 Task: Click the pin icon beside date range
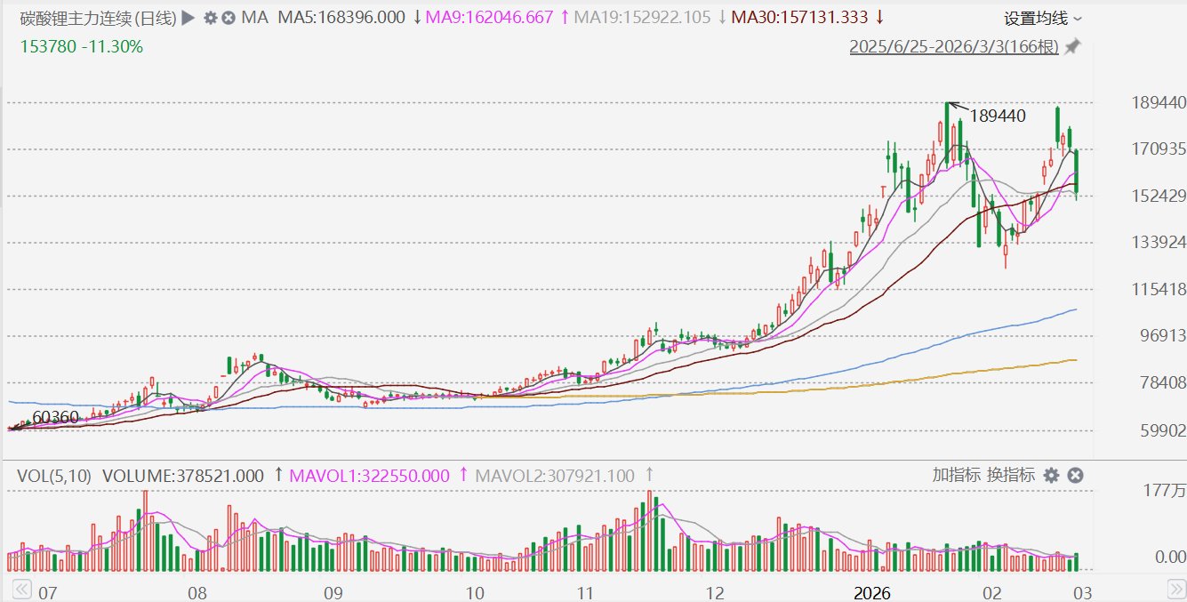1073,46
